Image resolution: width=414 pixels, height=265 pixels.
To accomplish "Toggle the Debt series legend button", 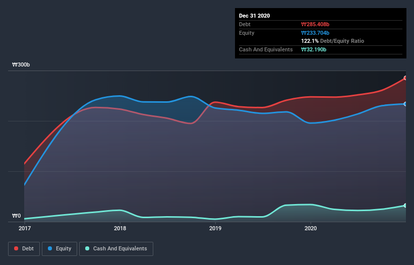I will (24, 249).
